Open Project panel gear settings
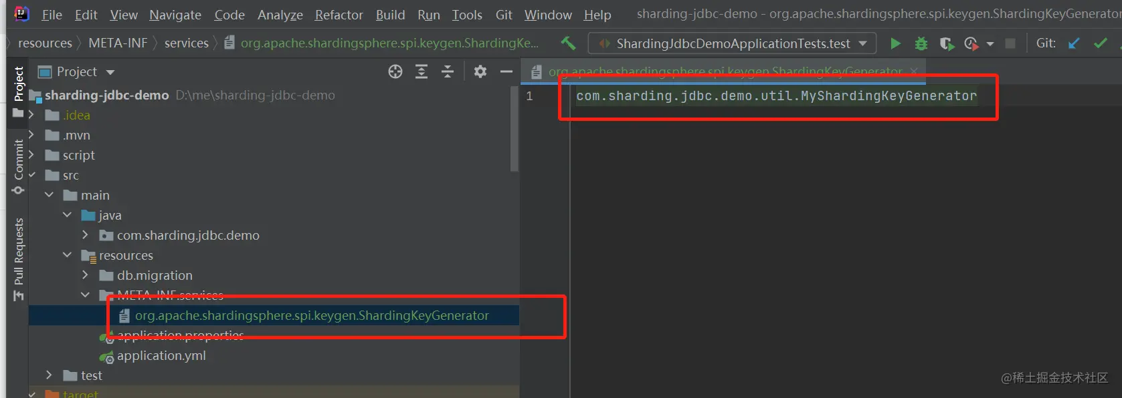This screenshot has width=1122, height=398. (480, 71)
